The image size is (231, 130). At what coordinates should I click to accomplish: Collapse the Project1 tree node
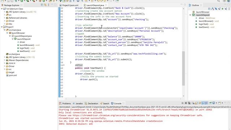tap(2, 27)
